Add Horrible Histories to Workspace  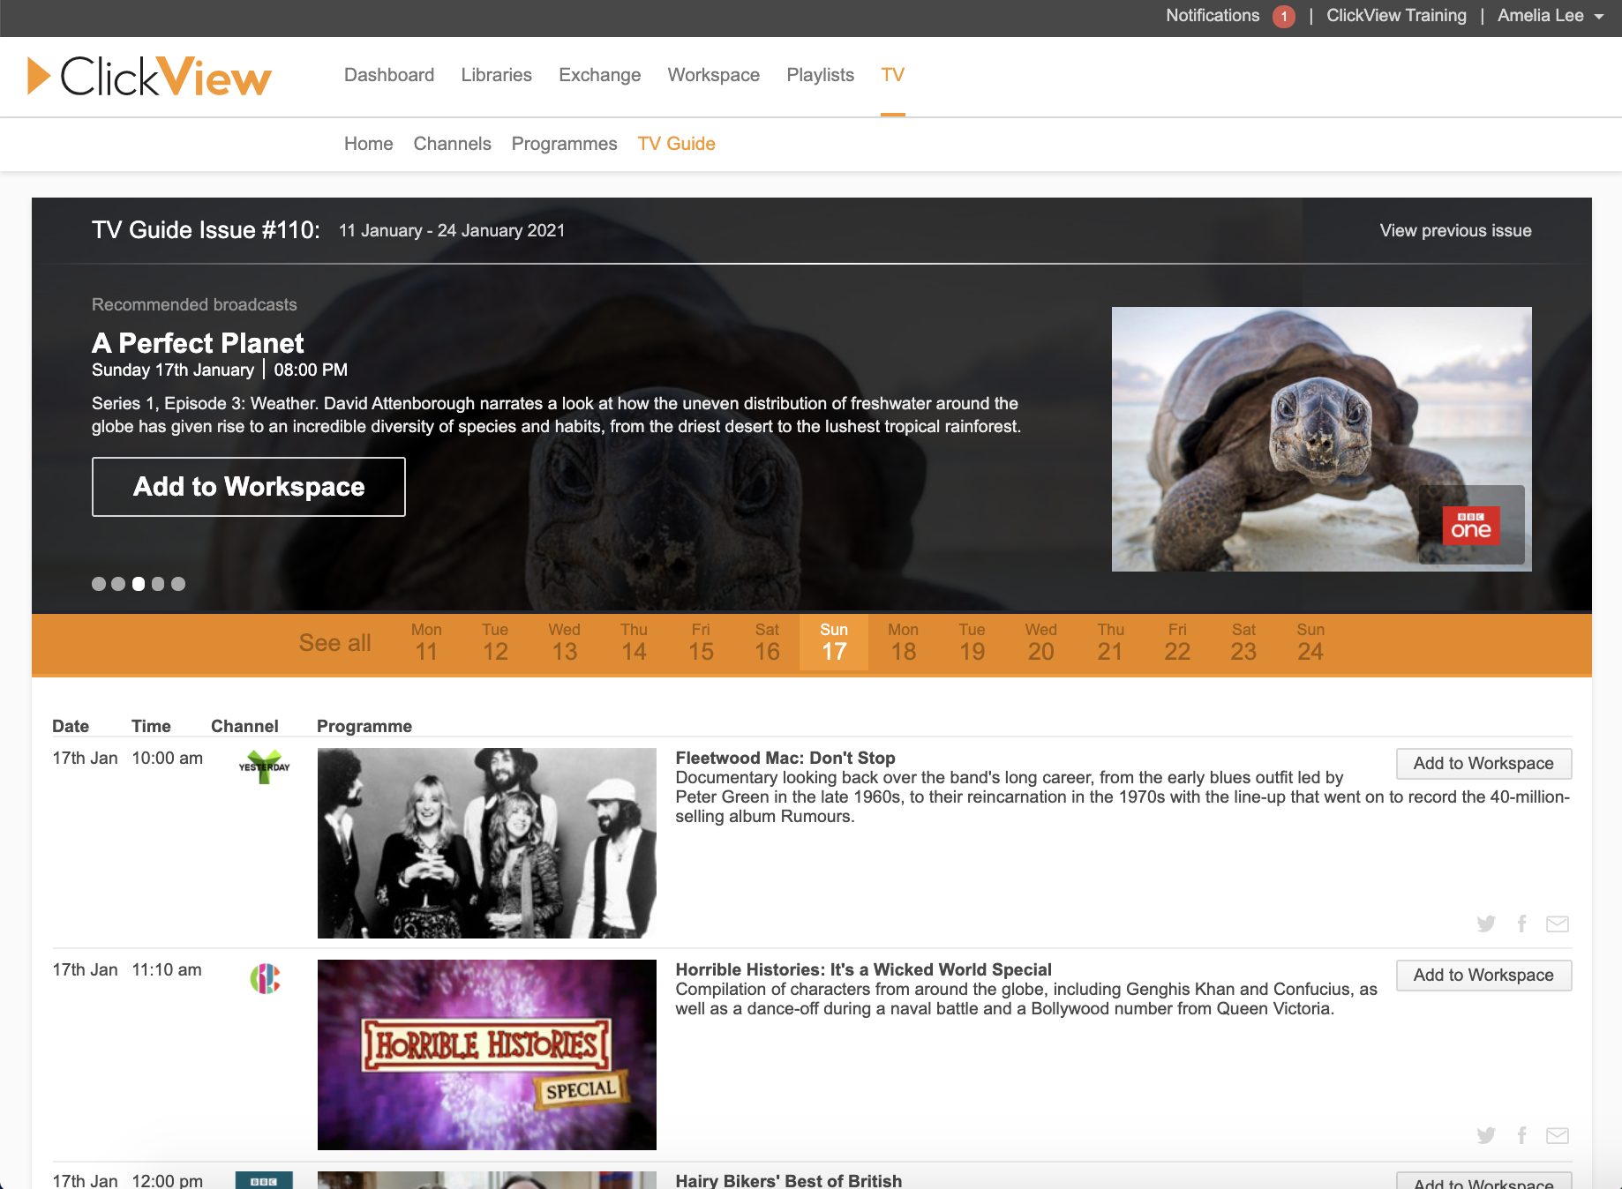1483,976
